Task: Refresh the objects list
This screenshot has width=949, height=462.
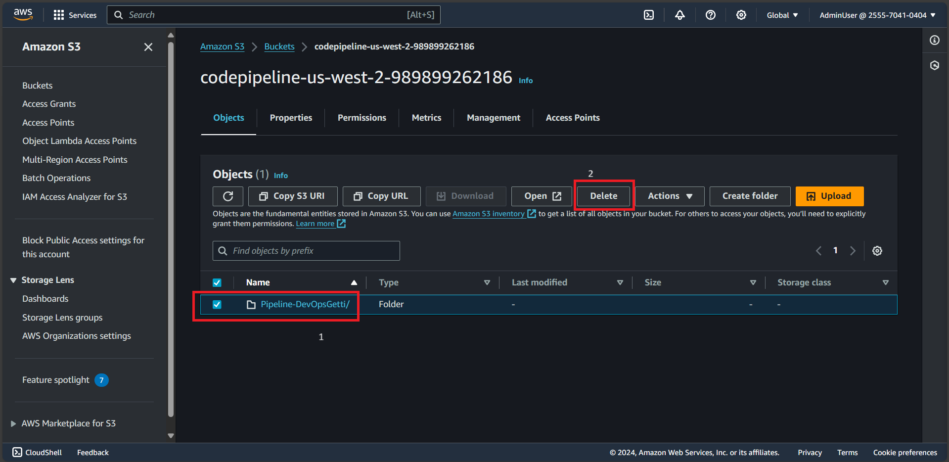Action: coord(228,196)
